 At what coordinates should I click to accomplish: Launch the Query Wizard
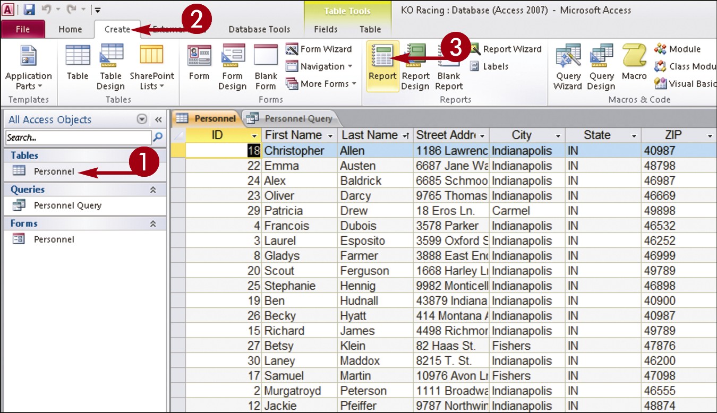coord(568,67)
